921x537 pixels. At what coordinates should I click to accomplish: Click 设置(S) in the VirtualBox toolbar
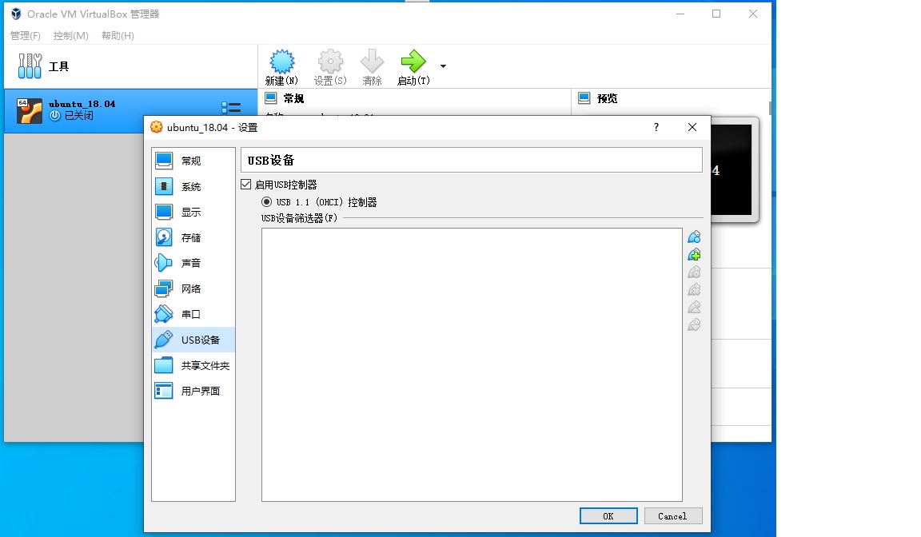[330, 67]
